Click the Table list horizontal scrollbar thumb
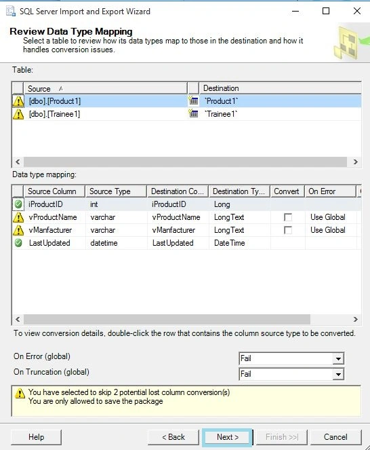Screen dimensions: 370x450 pos(185,162)
